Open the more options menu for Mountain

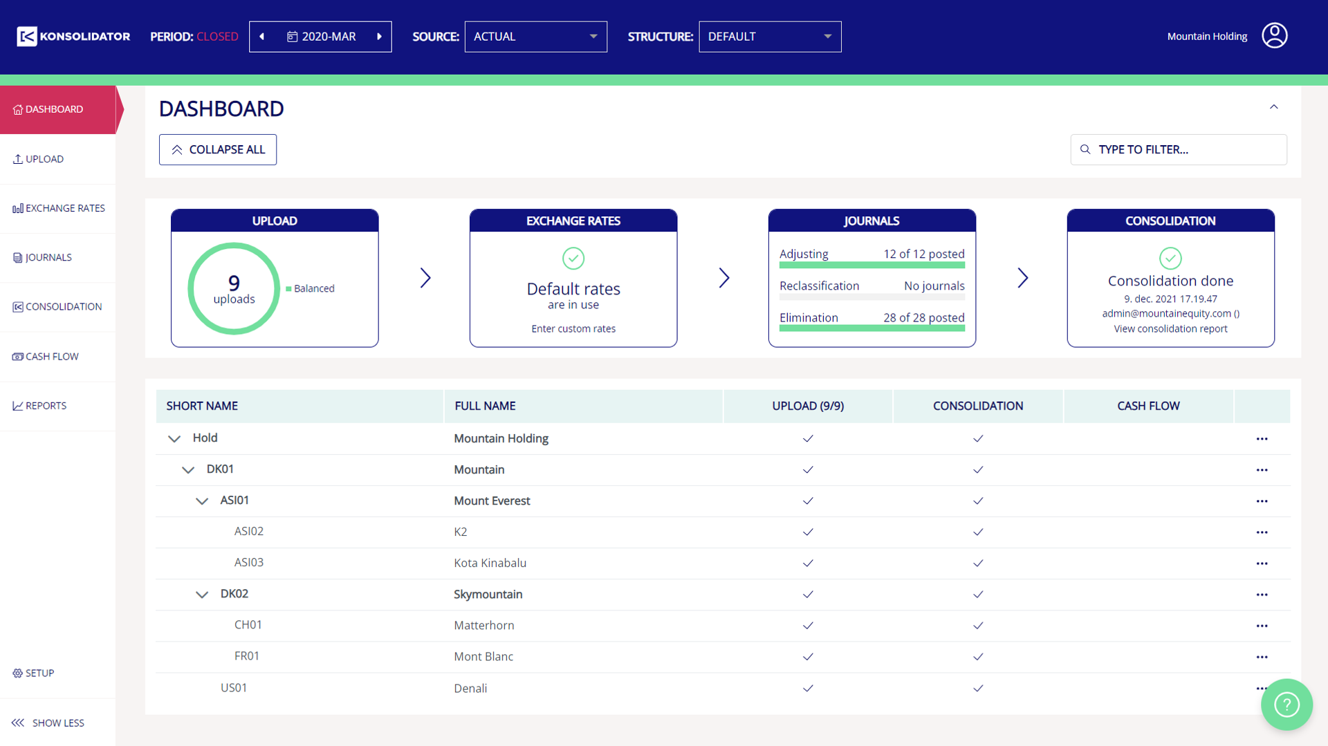pos(1262,470)
